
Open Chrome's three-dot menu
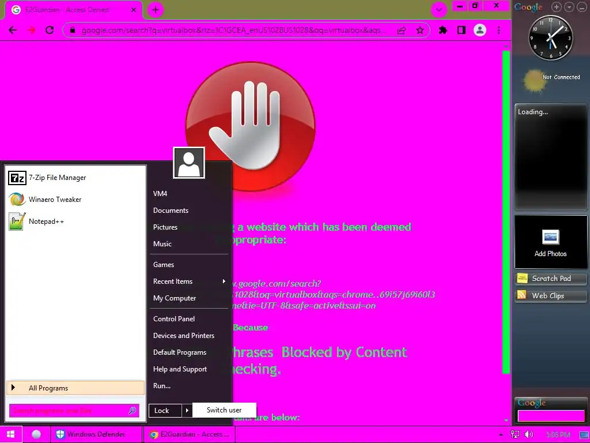(498, 30)
